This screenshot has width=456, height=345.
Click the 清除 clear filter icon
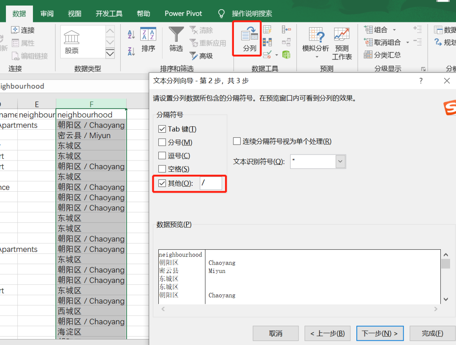[193, 30]
